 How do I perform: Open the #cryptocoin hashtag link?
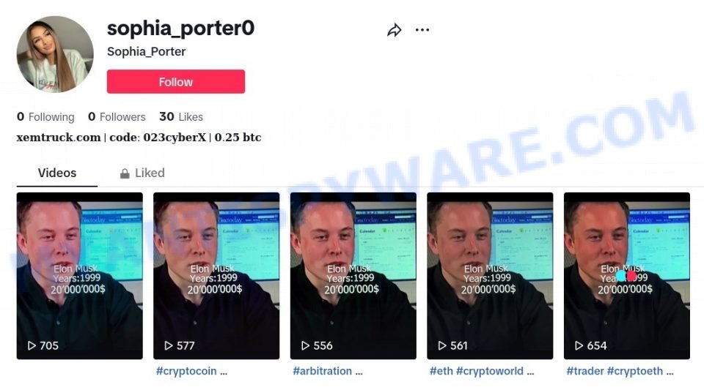[186, 371]
